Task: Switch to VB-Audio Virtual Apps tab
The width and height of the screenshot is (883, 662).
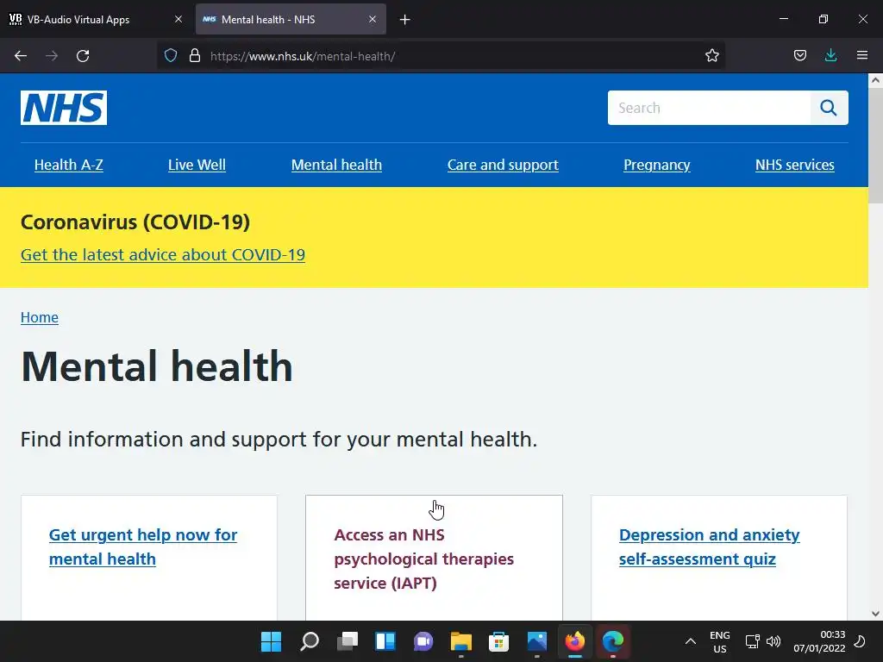Action: (96, 19)
